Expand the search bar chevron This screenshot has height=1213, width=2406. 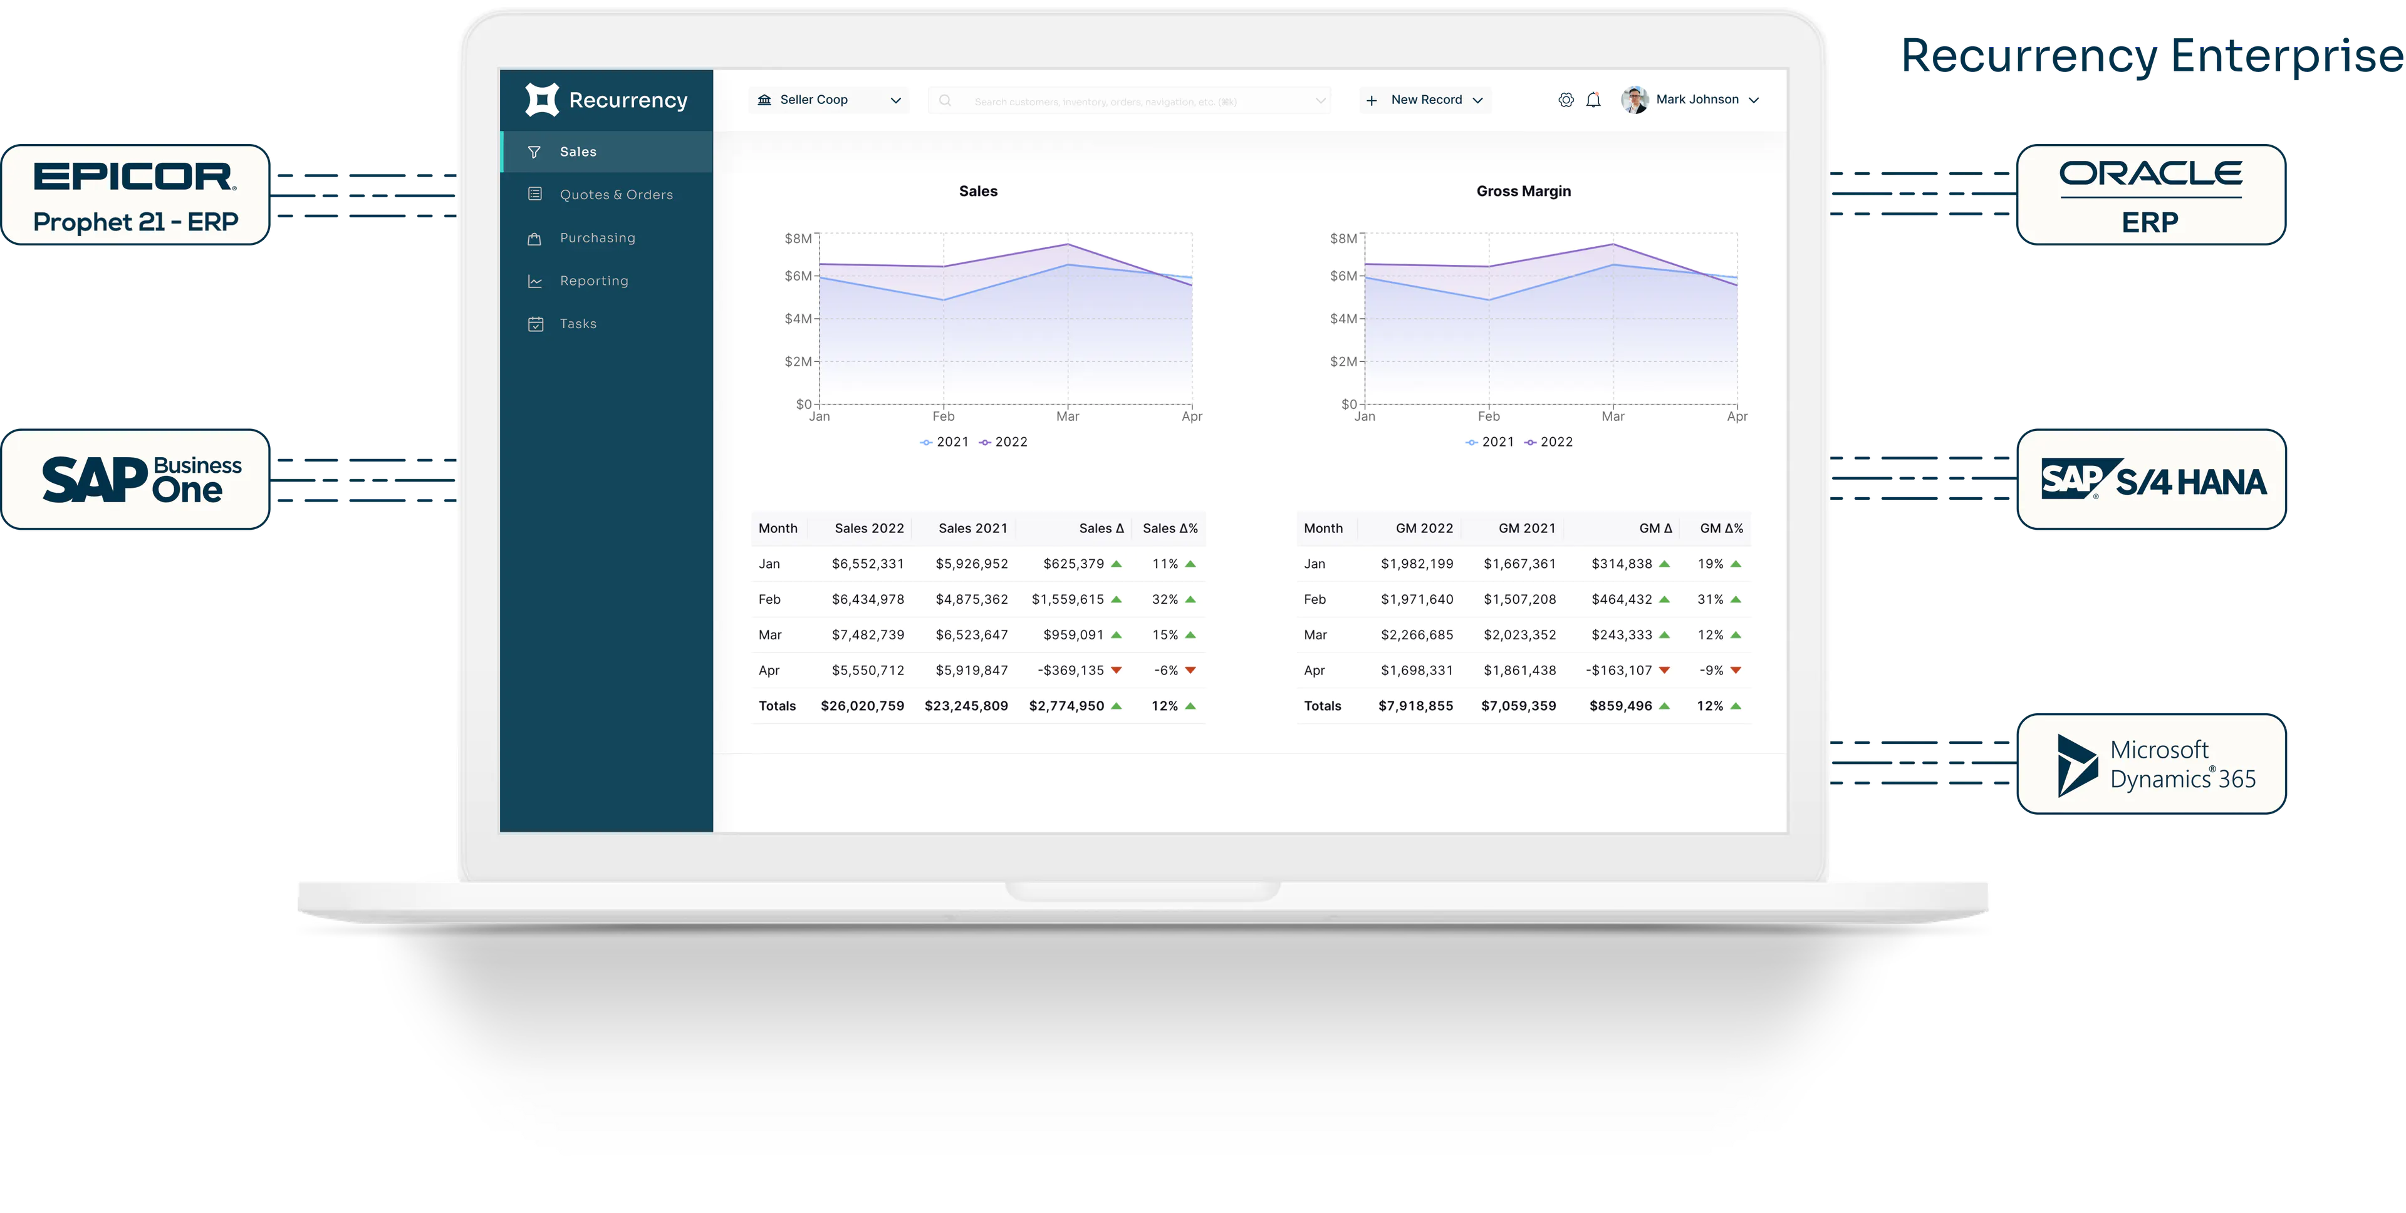coord(1320,101)
